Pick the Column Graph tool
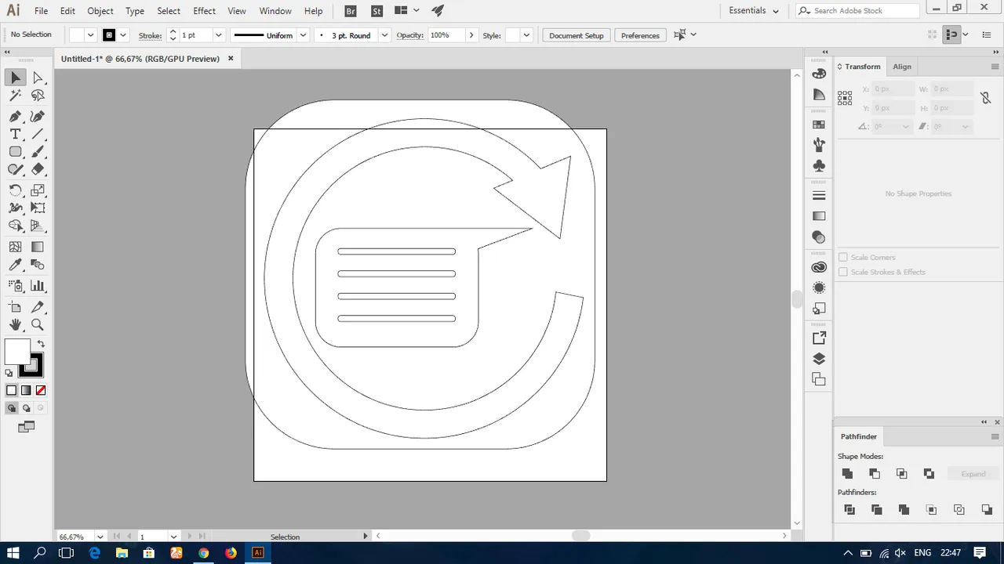 click(38, 286)
